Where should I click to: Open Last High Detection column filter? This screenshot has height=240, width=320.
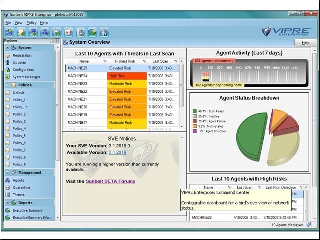(301, 187)
